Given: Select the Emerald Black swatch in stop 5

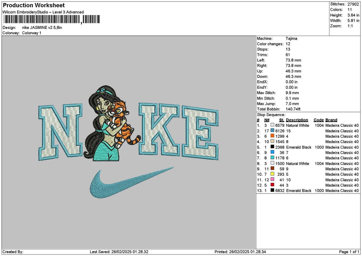Looking at the screenshot, I should tap(272, 147).
